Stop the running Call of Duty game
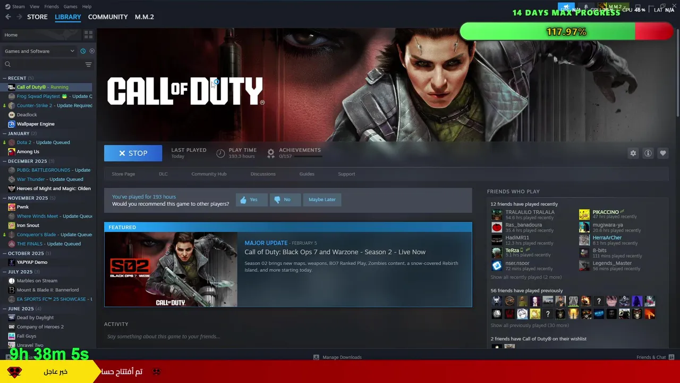The height and width of the screenshot is (383, 680). [133, 153]
